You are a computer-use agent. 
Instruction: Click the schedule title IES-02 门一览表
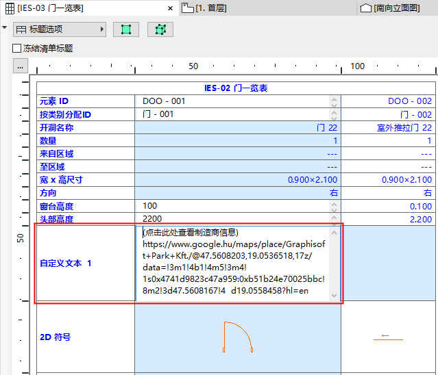point(236,88)
